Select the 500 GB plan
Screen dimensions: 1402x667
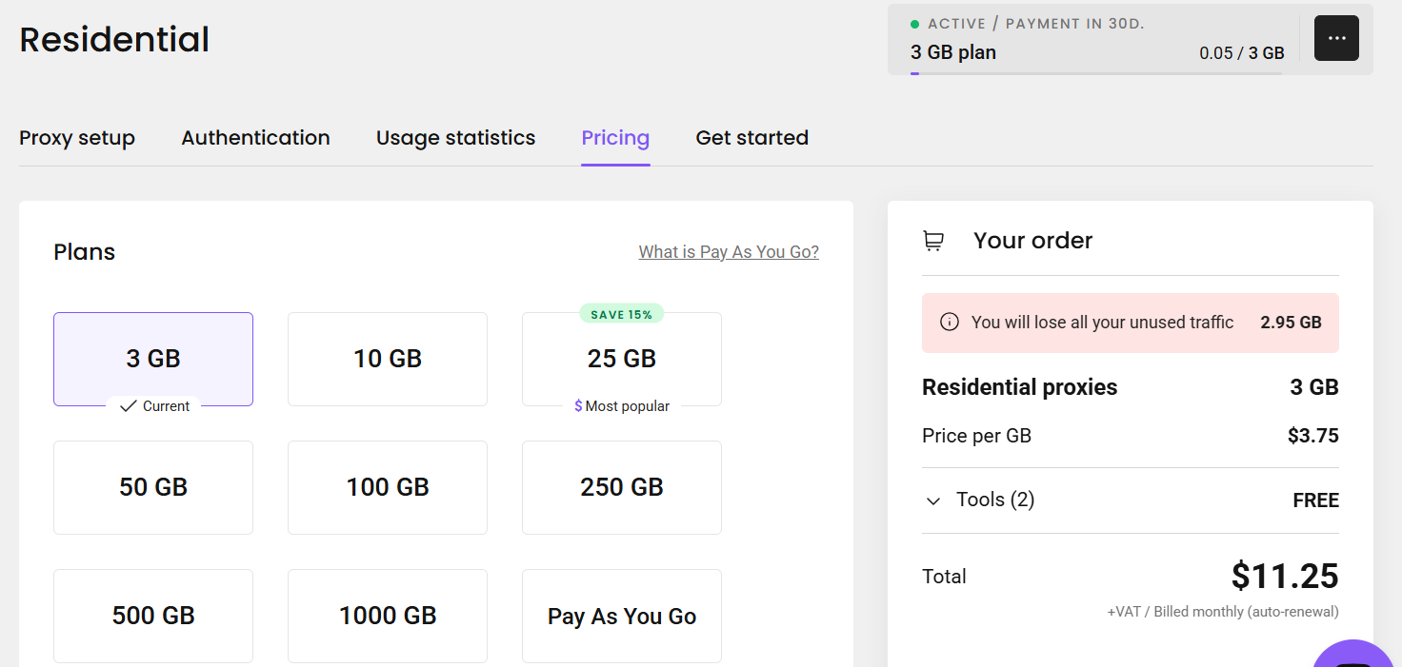click(x=153, y=616)
